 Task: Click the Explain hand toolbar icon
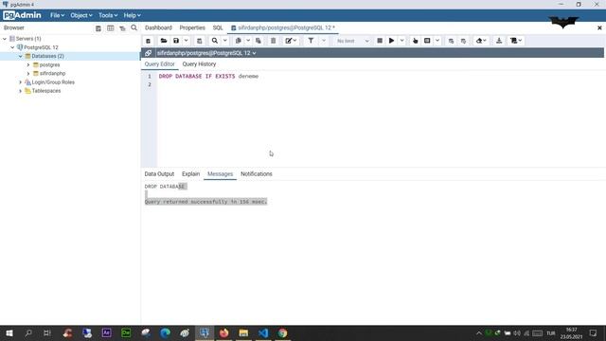tap(415, 41)
